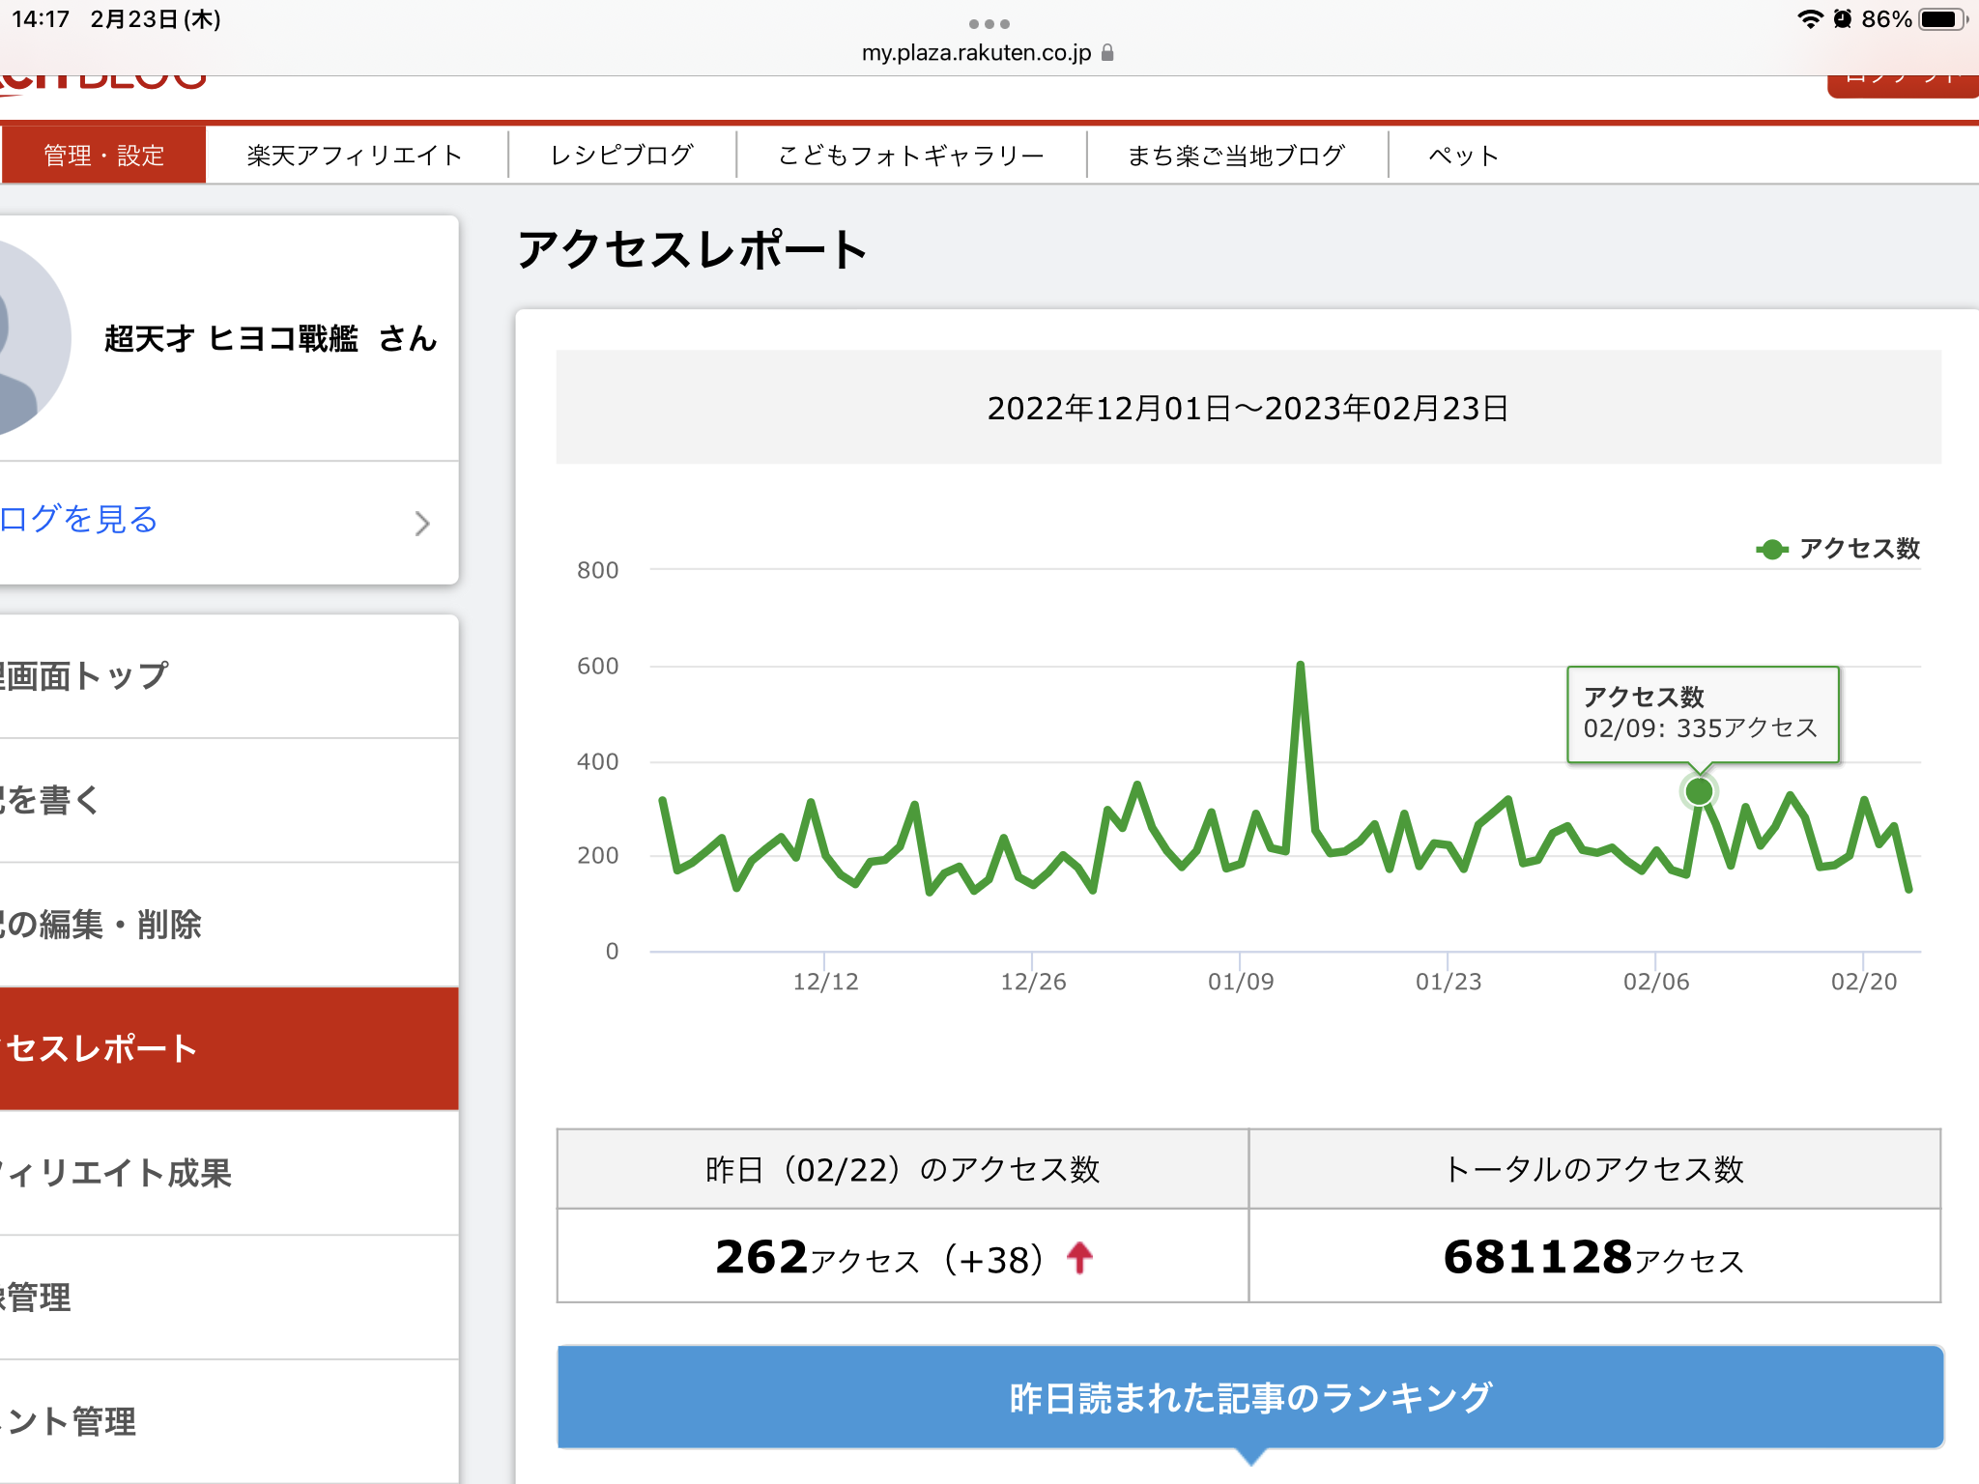Click the red up-arrow beside +38

click(x=1079, y=1258)
